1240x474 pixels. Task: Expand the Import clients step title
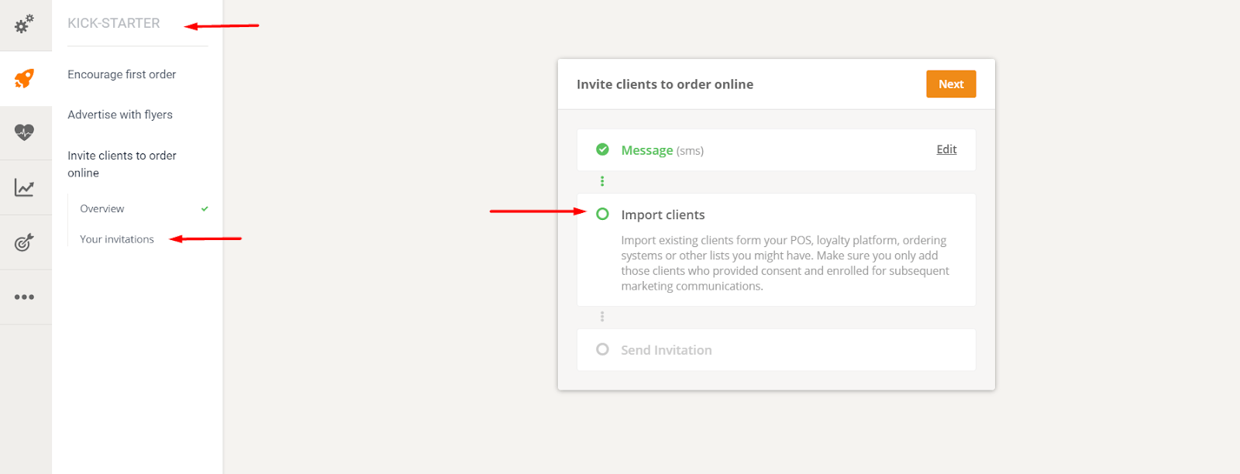(x=663, y=215)
